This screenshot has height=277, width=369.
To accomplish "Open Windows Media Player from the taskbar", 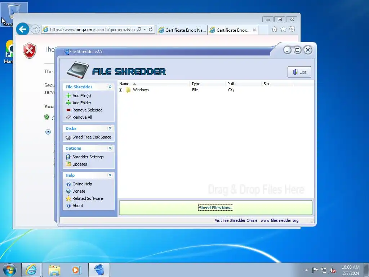I will coord(76,270).
